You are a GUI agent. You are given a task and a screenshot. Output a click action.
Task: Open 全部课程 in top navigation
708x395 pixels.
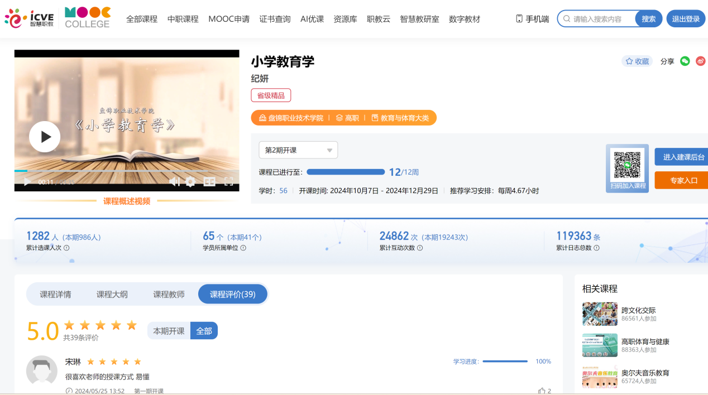coord(142,19)
